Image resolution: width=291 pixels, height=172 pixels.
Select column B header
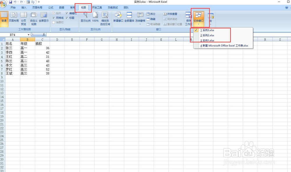pyautogui.click(x=27, y=40)
